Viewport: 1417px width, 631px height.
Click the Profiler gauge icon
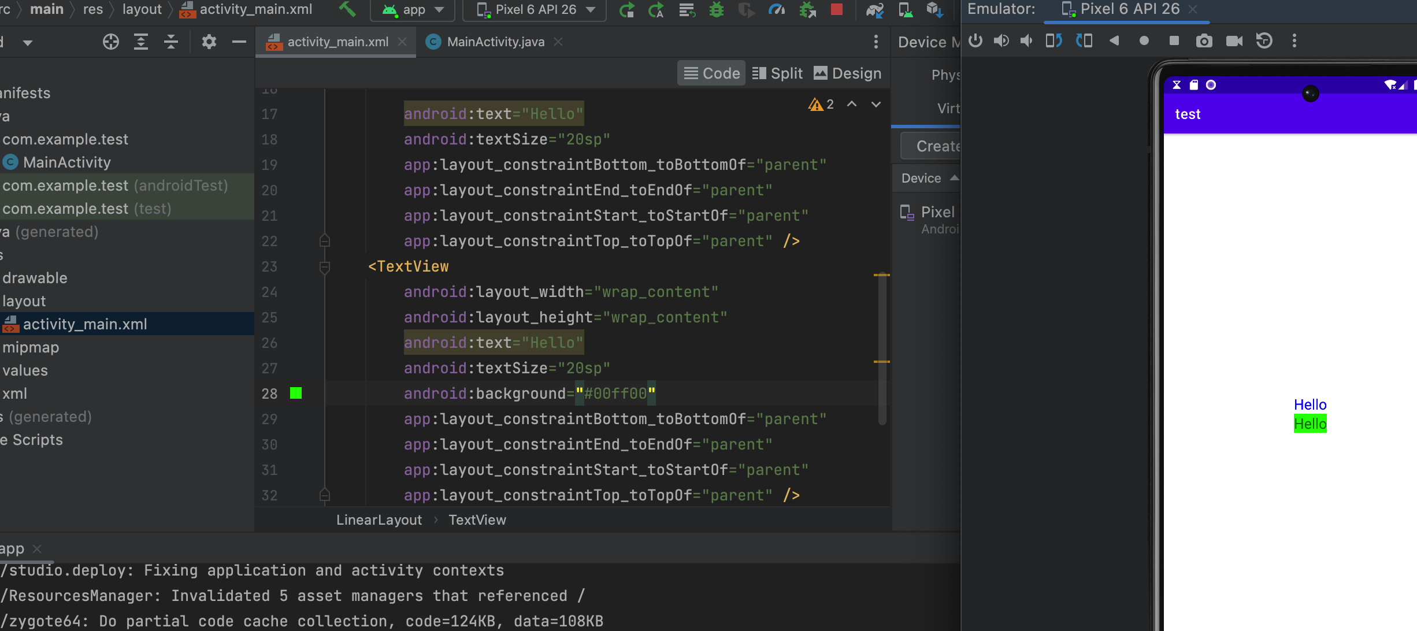(776, 9)
